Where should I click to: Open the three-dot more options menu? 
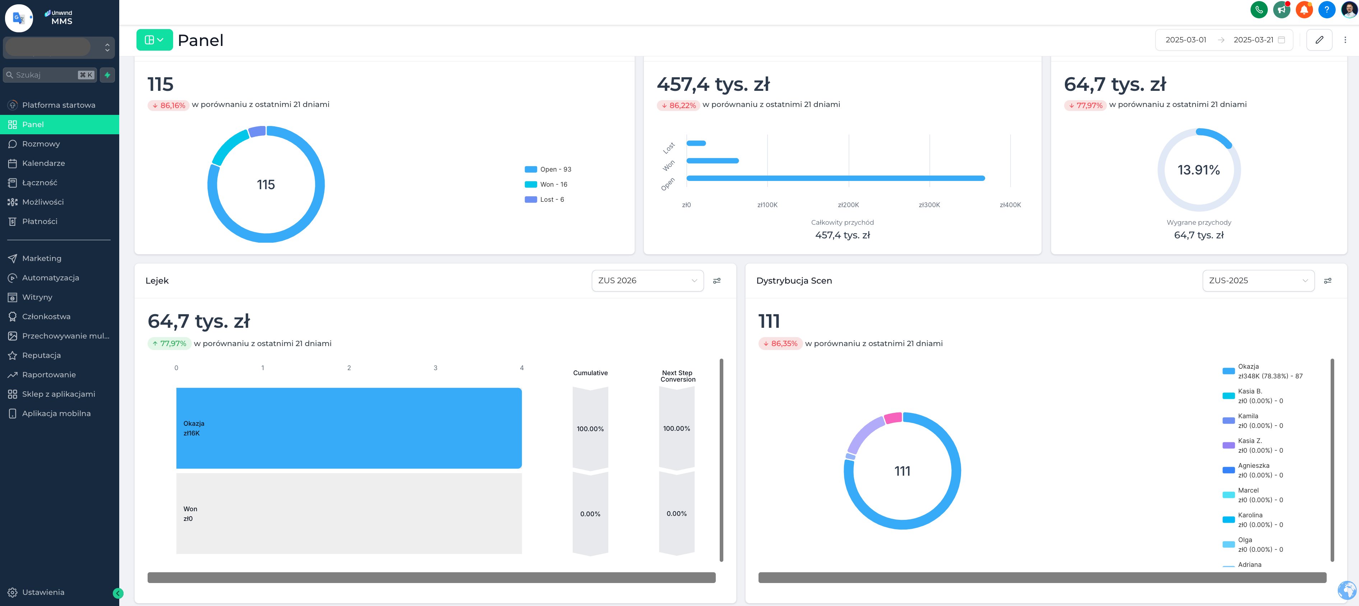(x=1345, y=40)
